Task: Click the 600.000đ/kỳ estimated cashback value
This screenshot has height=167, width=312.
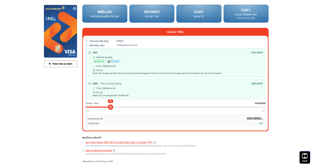Action: coord(255,119)
